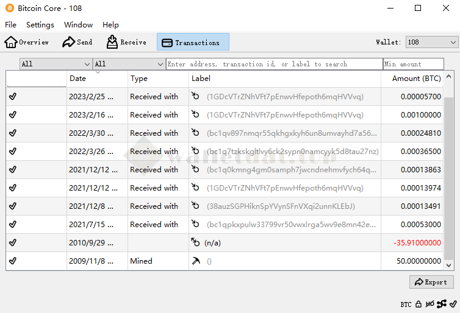Open the transaction type filter dropdown

click(x=129, y=64)
